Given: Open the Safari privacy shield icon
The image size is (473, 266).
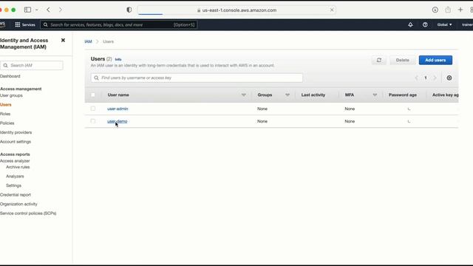Looking at the screenshot, I should click(129, 10).
